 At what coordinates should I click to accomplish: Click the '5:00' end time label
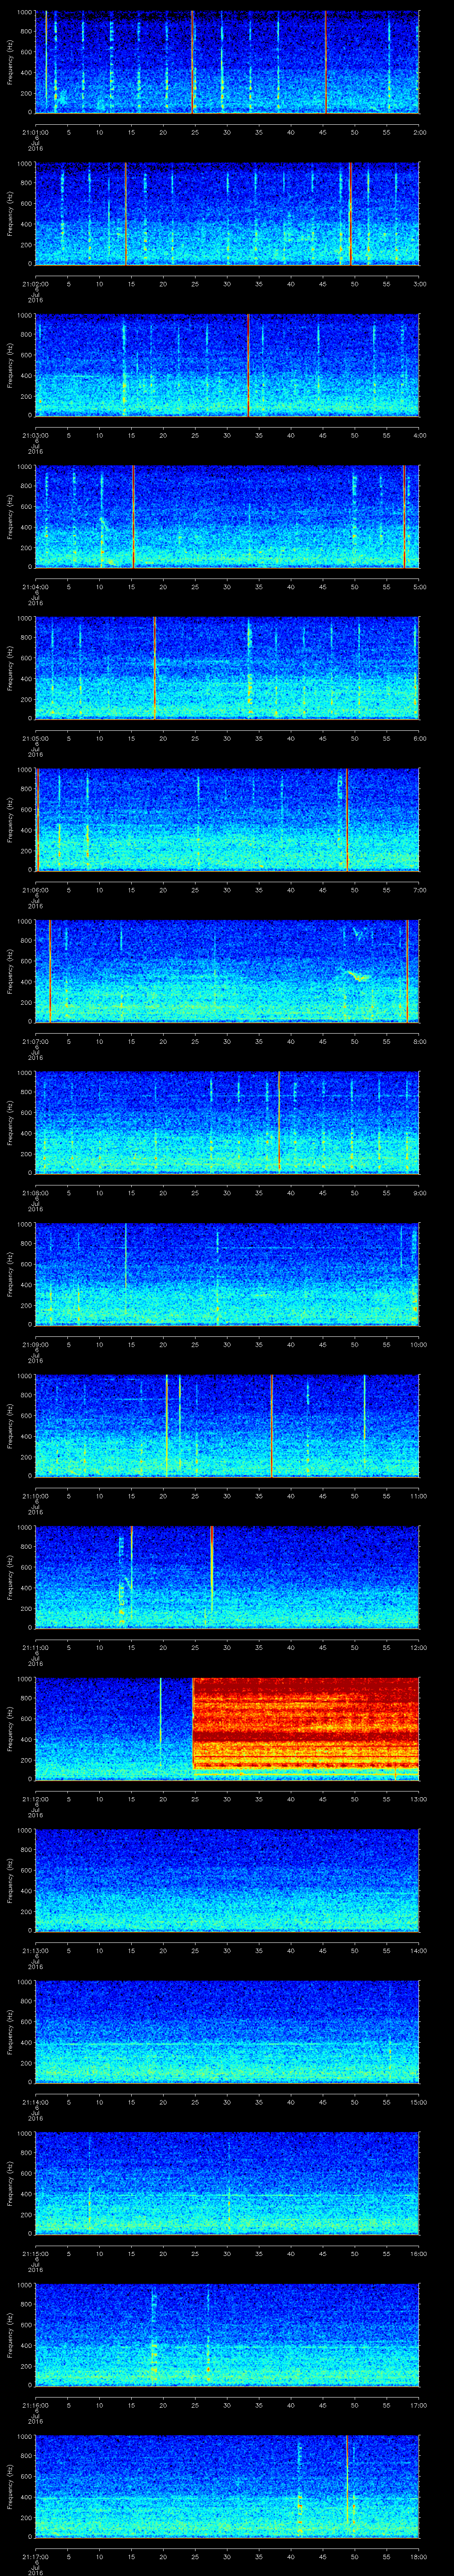(419, 587)
